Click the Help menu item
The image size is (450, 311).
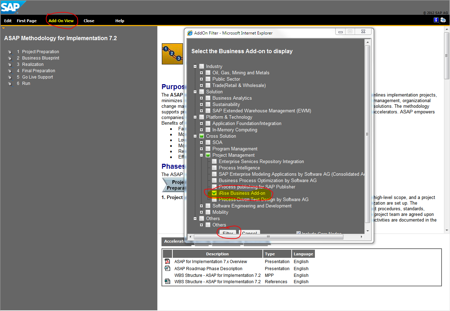[x=120, y=20]
